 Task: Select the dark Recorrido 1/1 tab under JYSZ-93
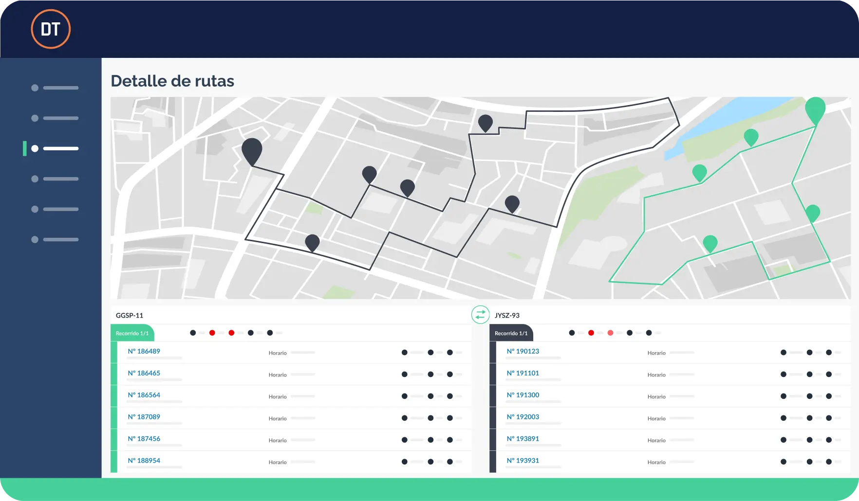click(511, 333)
